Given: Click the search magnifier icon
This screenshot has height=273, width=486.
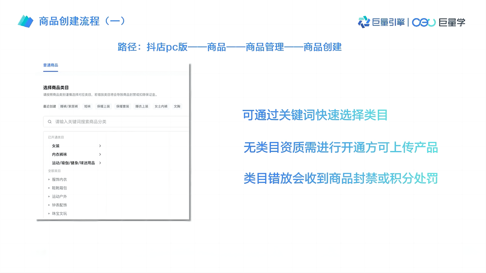Looking at the screenshot, I should coord(49,121).
